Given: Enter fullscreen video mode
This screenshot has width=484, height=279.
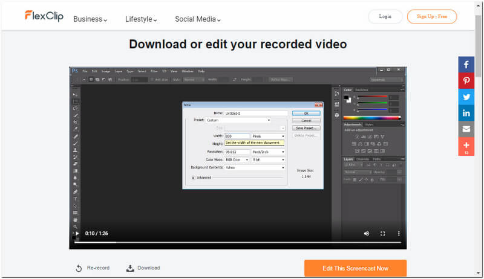Looking at the screenshot, I should click(383, 234).
